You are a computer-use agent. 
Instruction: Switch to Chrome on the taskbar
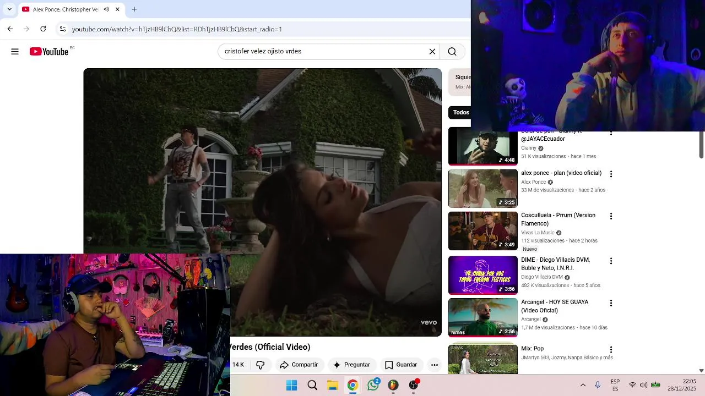click(352, 385)
